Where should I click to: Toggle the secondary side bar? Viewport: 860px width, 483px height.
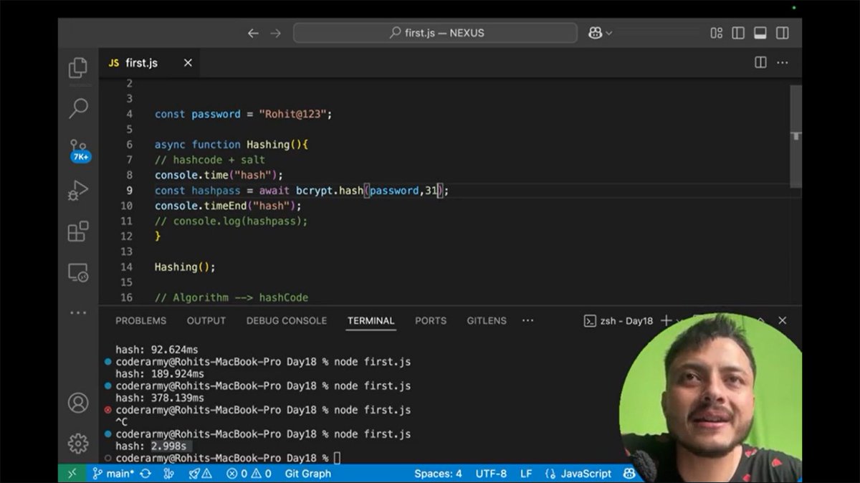(x=783, y=33)
